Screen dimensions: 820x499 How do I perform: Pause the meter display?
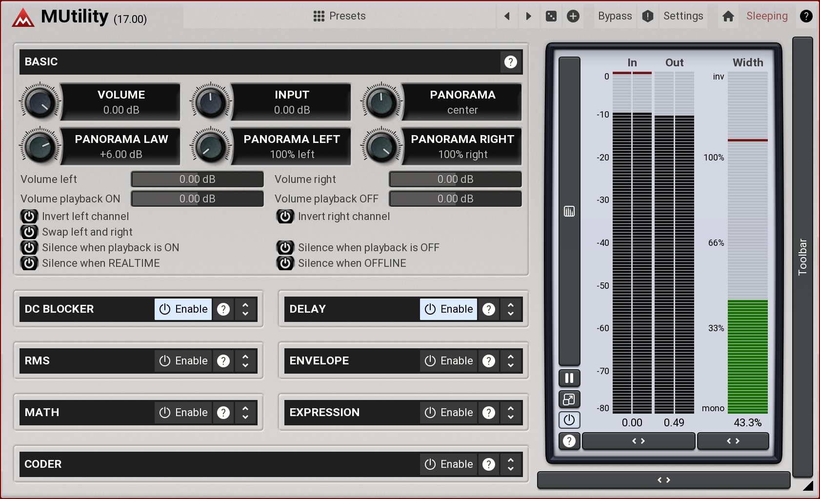coord(569,378)
